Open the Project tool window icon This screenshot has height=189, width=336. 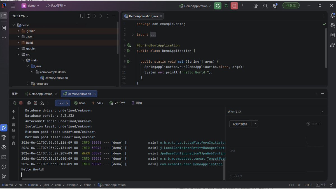(x=4, y=16)
